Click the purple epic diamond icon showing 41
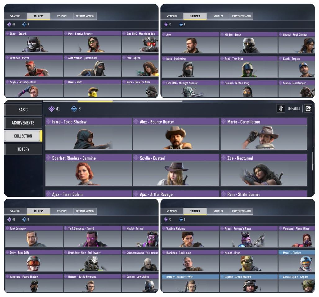This screenshot has width=319, height=297. [x=52, y=108]
